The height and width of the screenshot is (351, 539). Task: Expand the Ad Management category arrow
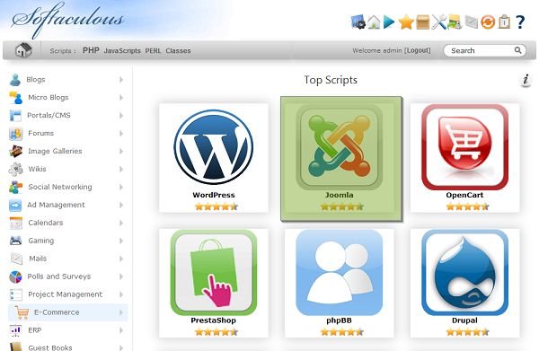(121, 205)
